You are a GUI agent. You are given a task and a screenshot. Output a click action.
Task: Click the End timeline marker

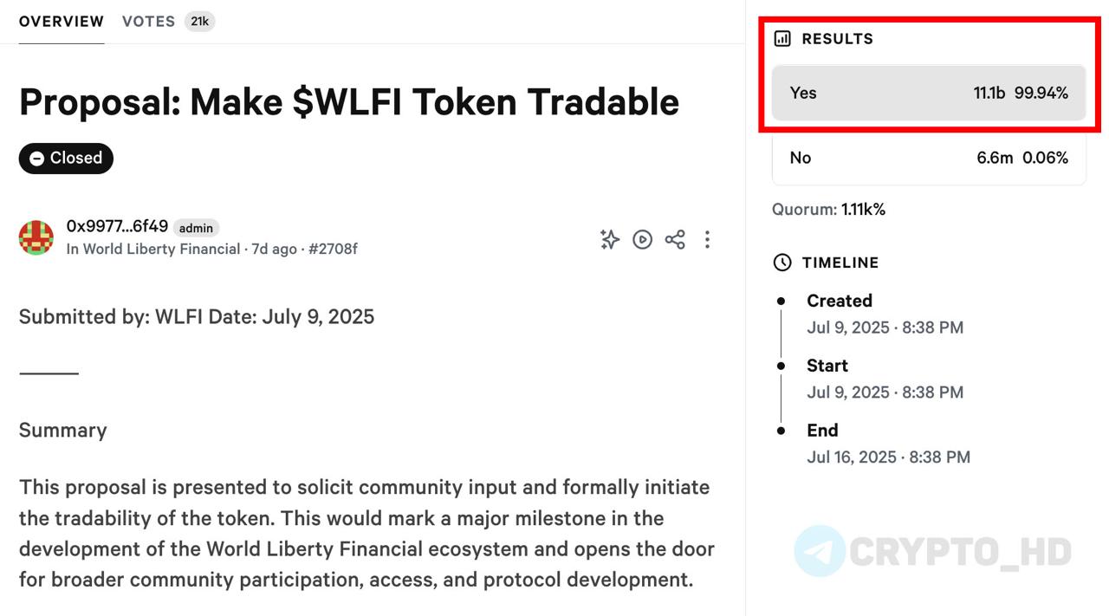tap(781, 431)
